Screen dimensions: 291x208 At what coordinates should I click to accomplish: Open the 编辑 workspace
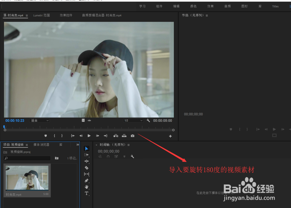[176, 6]
